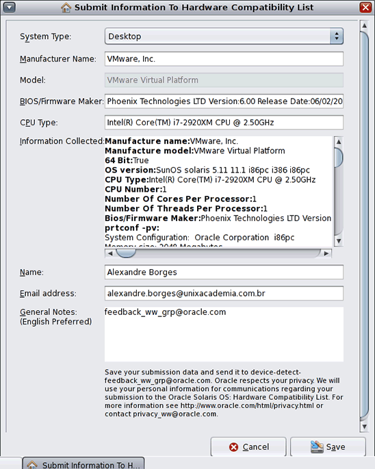Click the 'System Type:' label
Screen dimensions: 375x469
coord(46,36)
